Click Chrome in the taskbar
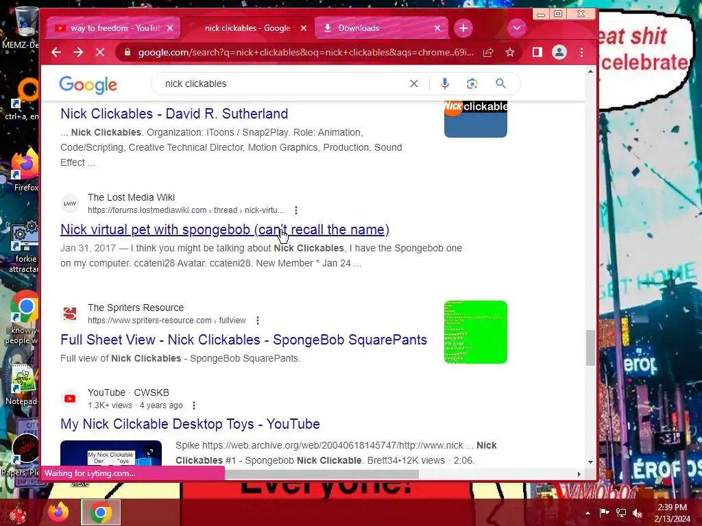 [101, 512]
